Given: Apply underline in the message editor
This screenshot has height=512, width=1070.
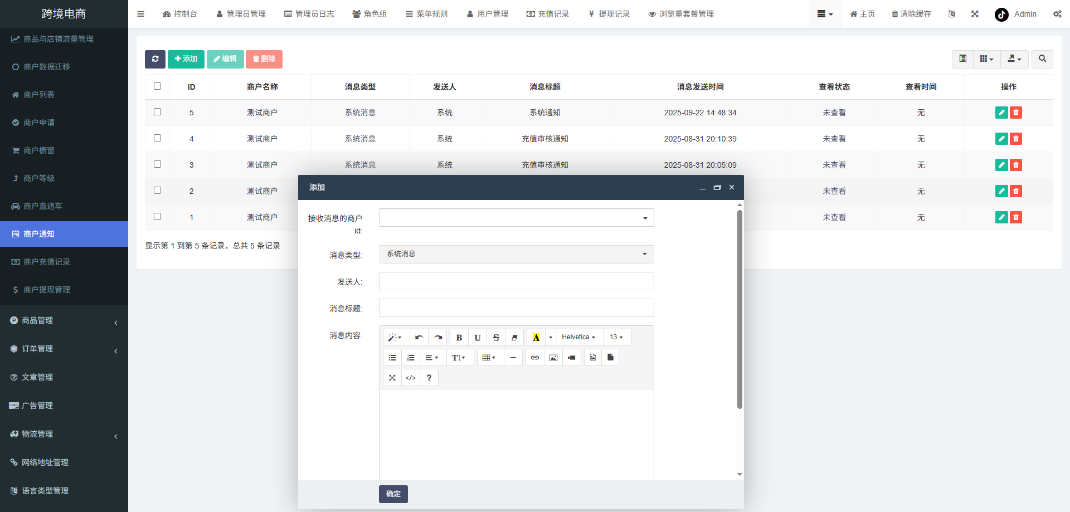Looking at the screenshot, I should point(477,337).
